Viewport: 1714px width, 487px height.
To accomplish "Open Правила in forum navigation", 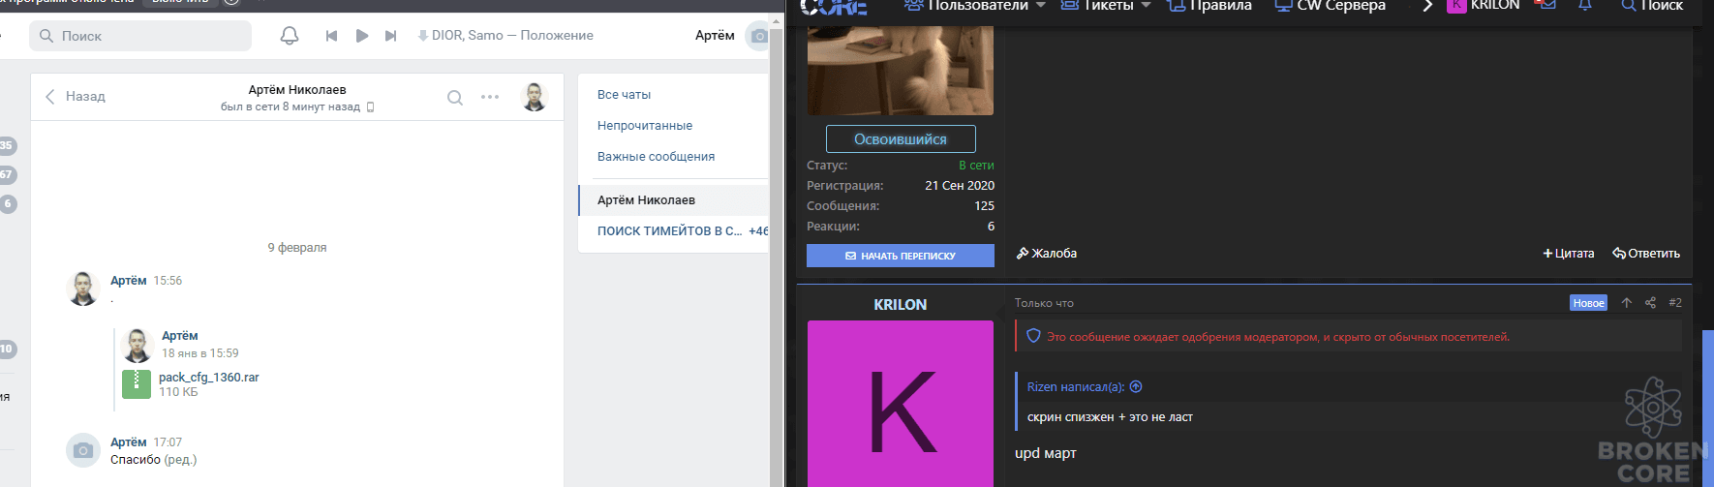I will (x=1209, y=6).
